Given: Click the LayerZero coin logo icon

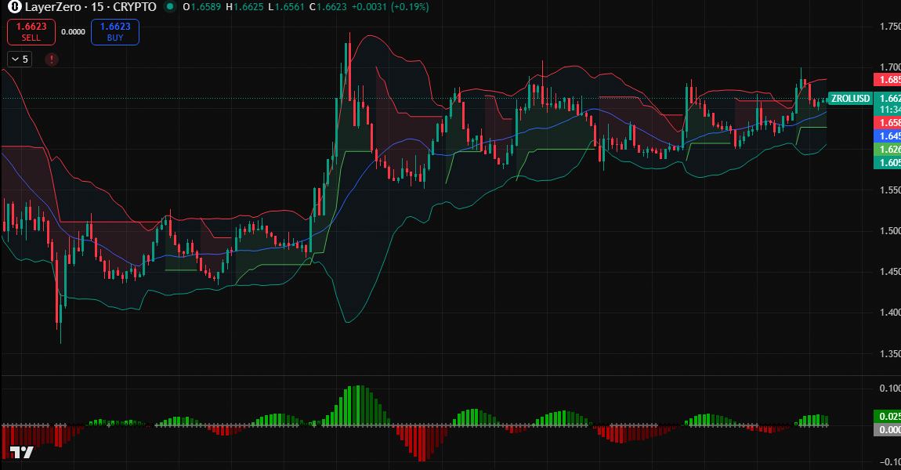Looking at the screenshot, I should pyautogui.click(x=13, y=8).
